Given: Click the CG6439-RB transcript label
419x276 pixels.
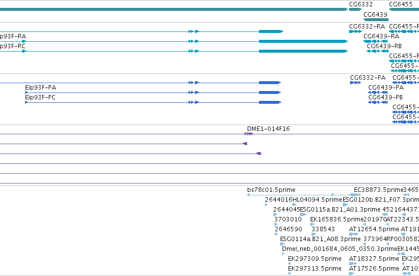Looking at the screenshot, I should (384, 46).
